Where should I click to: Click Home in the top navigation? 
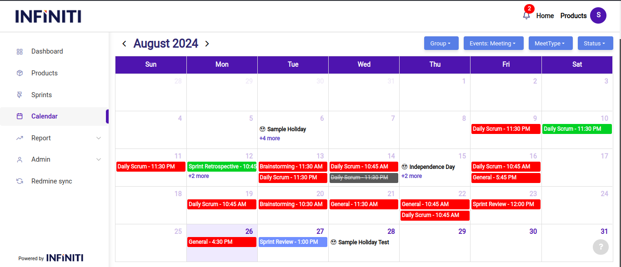[x=545, y=16]
